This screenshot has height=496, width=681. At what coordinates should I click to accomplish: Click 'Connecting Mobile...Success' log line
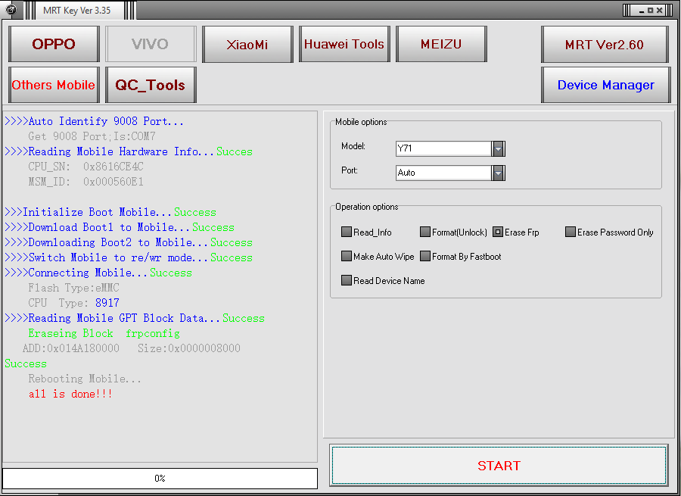click(x=98, y=273)
